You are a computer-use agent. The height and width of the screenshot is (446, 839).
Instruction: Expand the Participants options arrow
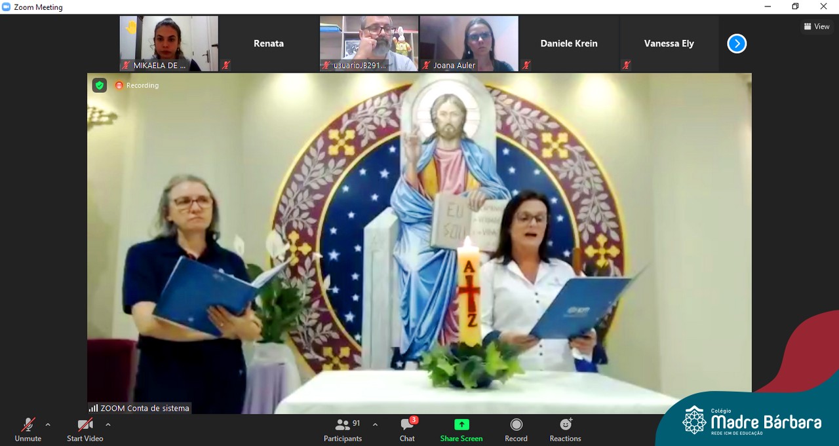[x=375, y=424]
